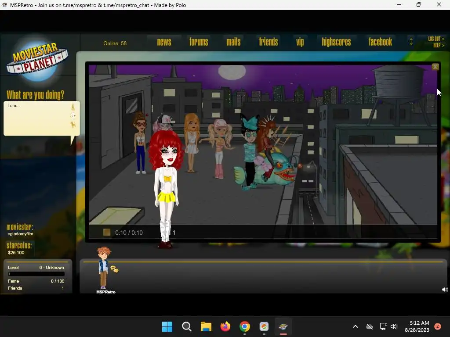Viewport: 450px width, 337px height.
Task: Click the level progress bar
Action: point(36,274)
